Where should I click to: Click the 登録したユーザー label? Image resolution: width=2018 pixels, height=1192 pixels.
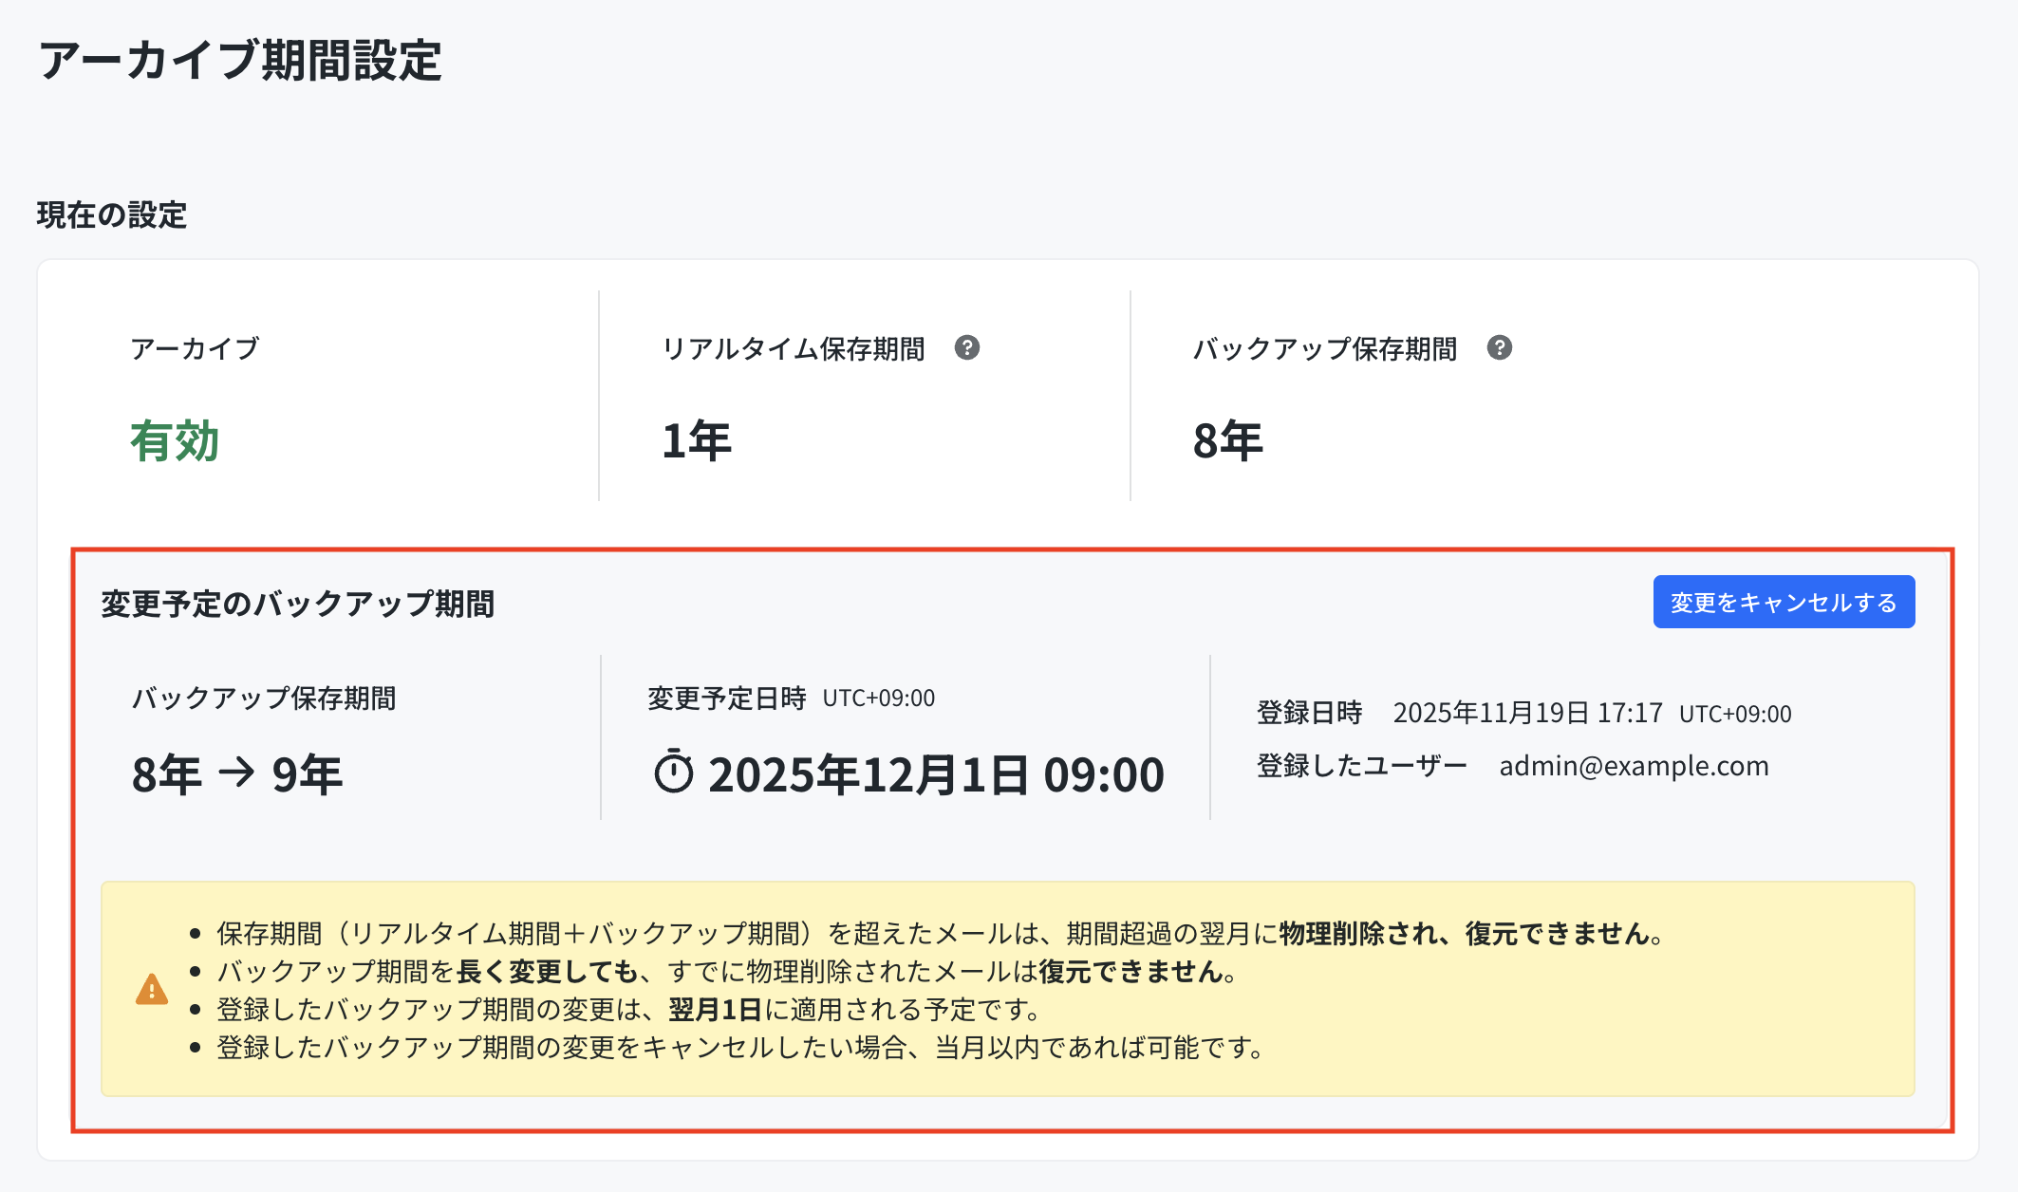click(1362, 766)
